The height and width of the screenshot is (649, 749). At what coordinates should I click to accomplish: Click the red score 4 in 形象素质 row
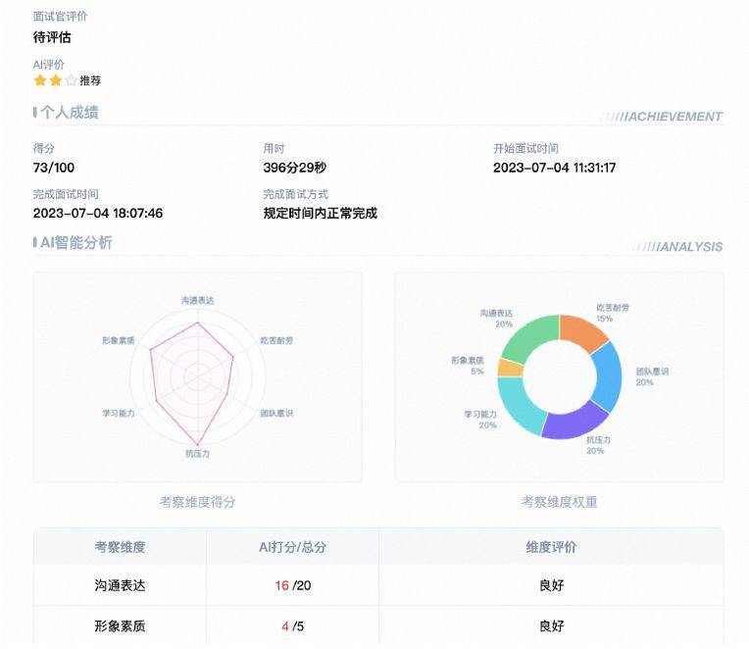pos(285,625)
